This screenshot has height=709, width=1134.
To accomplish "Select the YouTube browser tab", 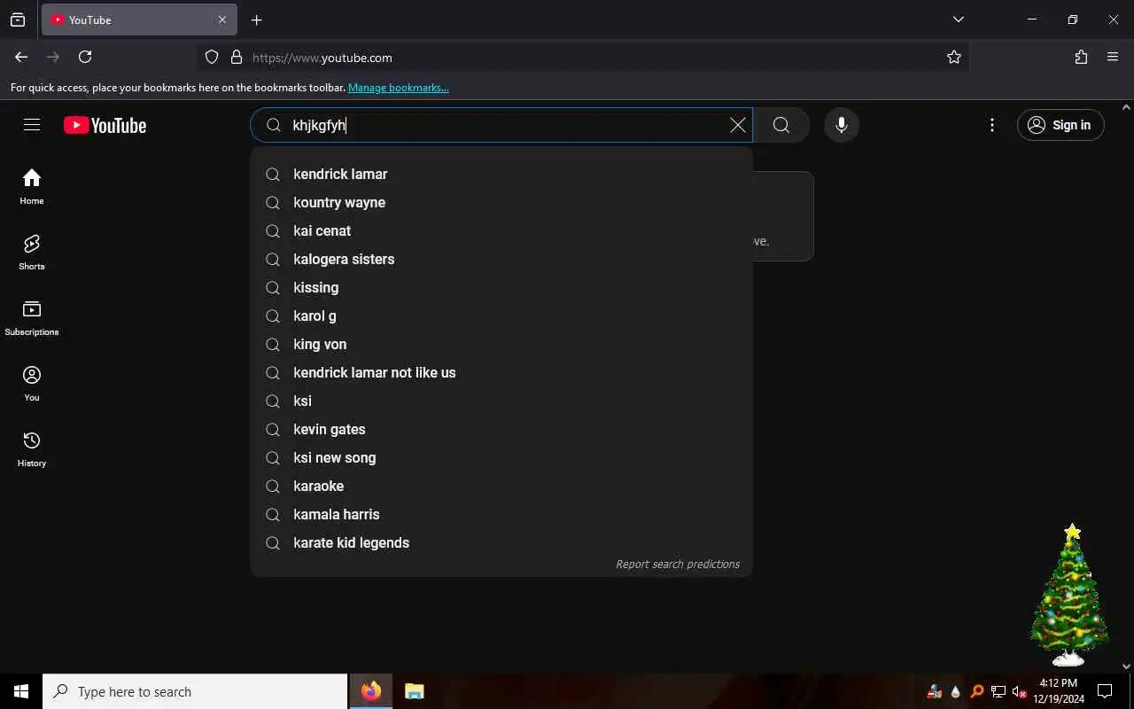I will pyautogui.click(x=139, y=19).
